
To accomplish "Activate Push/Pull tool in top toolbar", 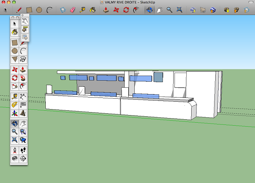I will coord(106,10).
